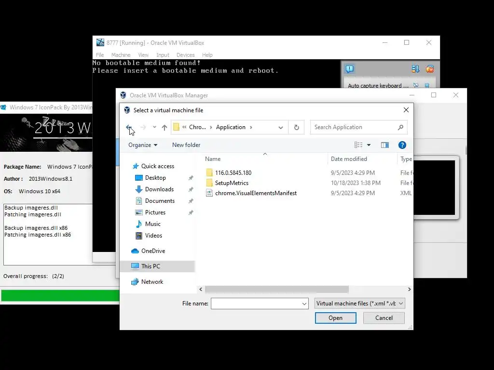Click the Application breadcrumb segment
This screenshot has width=494, height=370.
[231, 127]
